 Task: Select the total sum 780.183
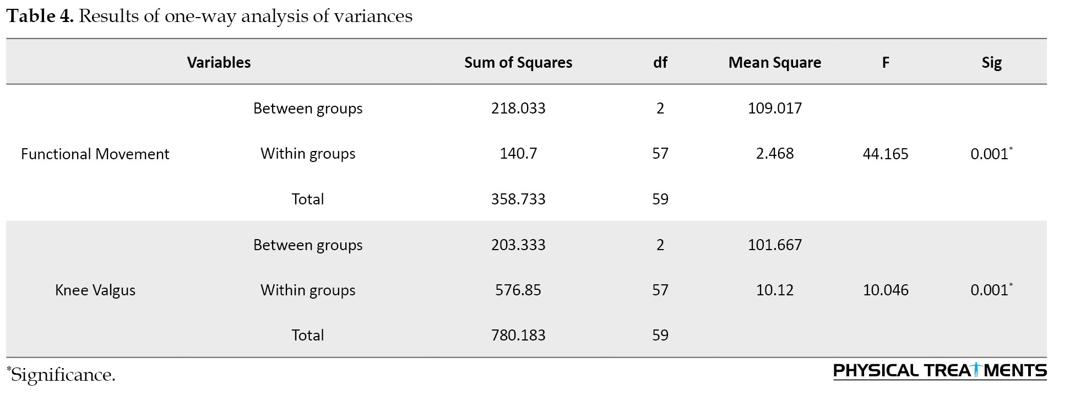[x=518, y=335]
